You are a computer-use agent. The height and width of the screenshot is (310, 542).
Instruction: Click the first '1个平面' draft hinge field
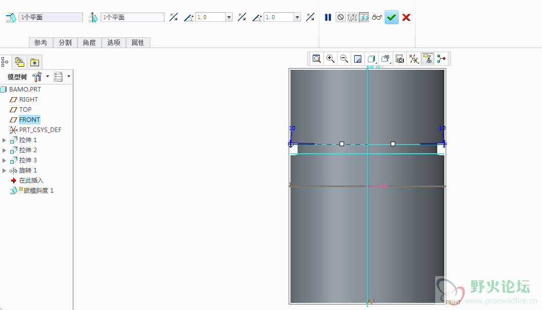click(x=51, y=17)
